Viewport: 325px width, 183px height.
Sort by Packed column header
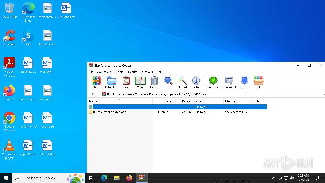183,101
